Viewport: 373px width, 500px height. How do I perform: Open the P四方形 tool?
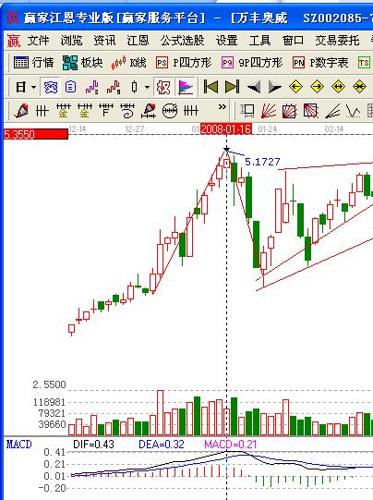tap(184, 63)
